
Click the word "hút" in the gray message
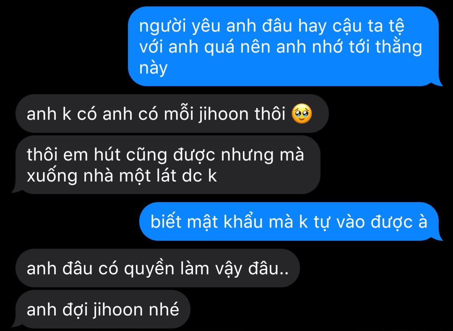(107, 155)
